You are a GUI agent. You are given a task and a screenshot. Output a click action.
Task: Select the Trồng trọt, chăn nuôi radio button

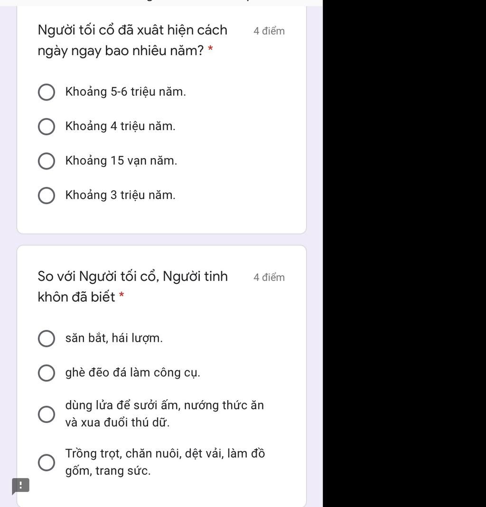(46, 462)
